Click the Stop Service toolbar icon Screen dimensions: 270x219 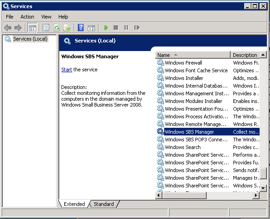point(116,28)
